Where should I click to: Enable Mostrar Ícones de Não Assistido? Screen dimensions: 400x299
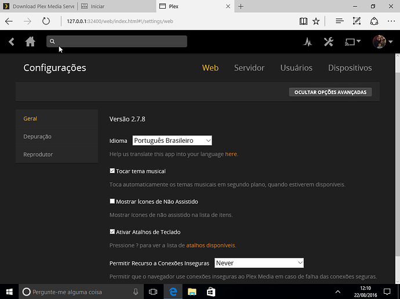coord(112,201)
